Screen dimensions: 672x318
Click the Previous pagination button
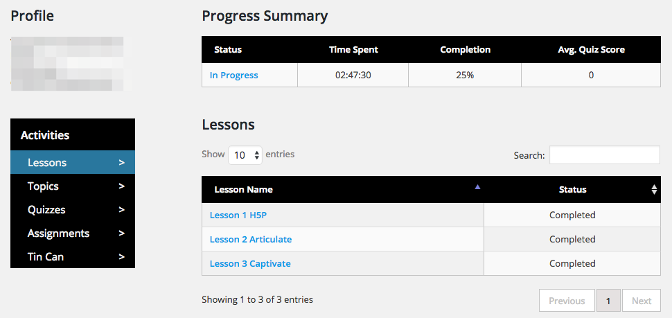click(567, 301)
